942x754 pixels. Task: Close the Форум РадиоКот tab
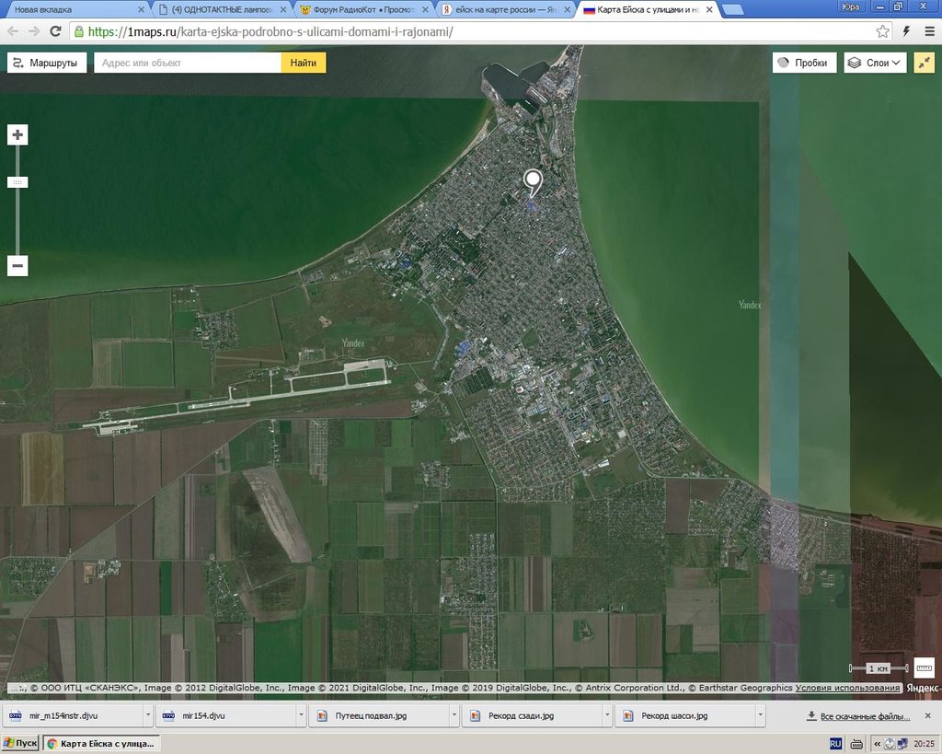point(425,9)
